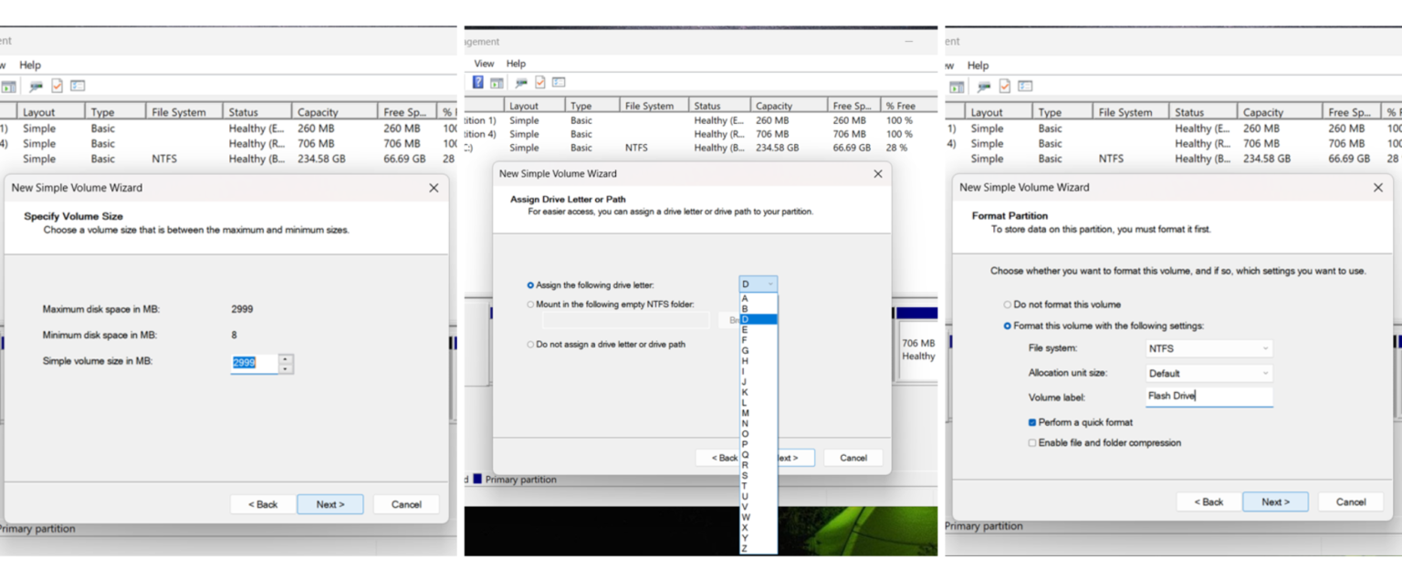Click the red checkmark document toolbar icon
Image resolution: width=1402 pixels, height=579 pixels.
(x=539, y=83)
